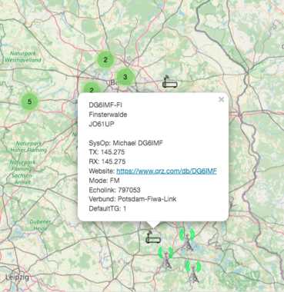
Task: Select the repeater tower nearest the router icon
Action: coord(165,258)
